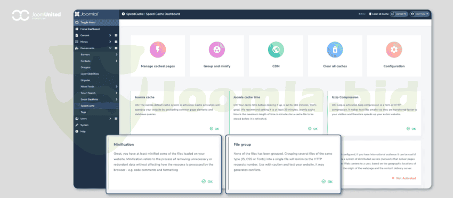The height and width of the screenshot is (198, 453).
Task: Click the top bar edit profile button
Action: 399,14
